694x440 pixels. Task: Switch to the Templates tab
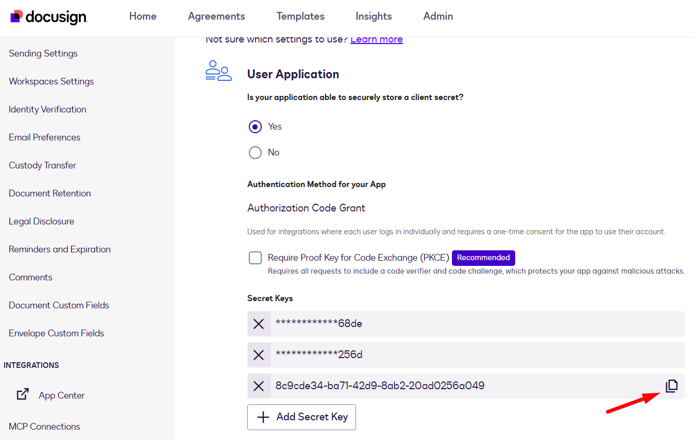click(x=301, y=17)
